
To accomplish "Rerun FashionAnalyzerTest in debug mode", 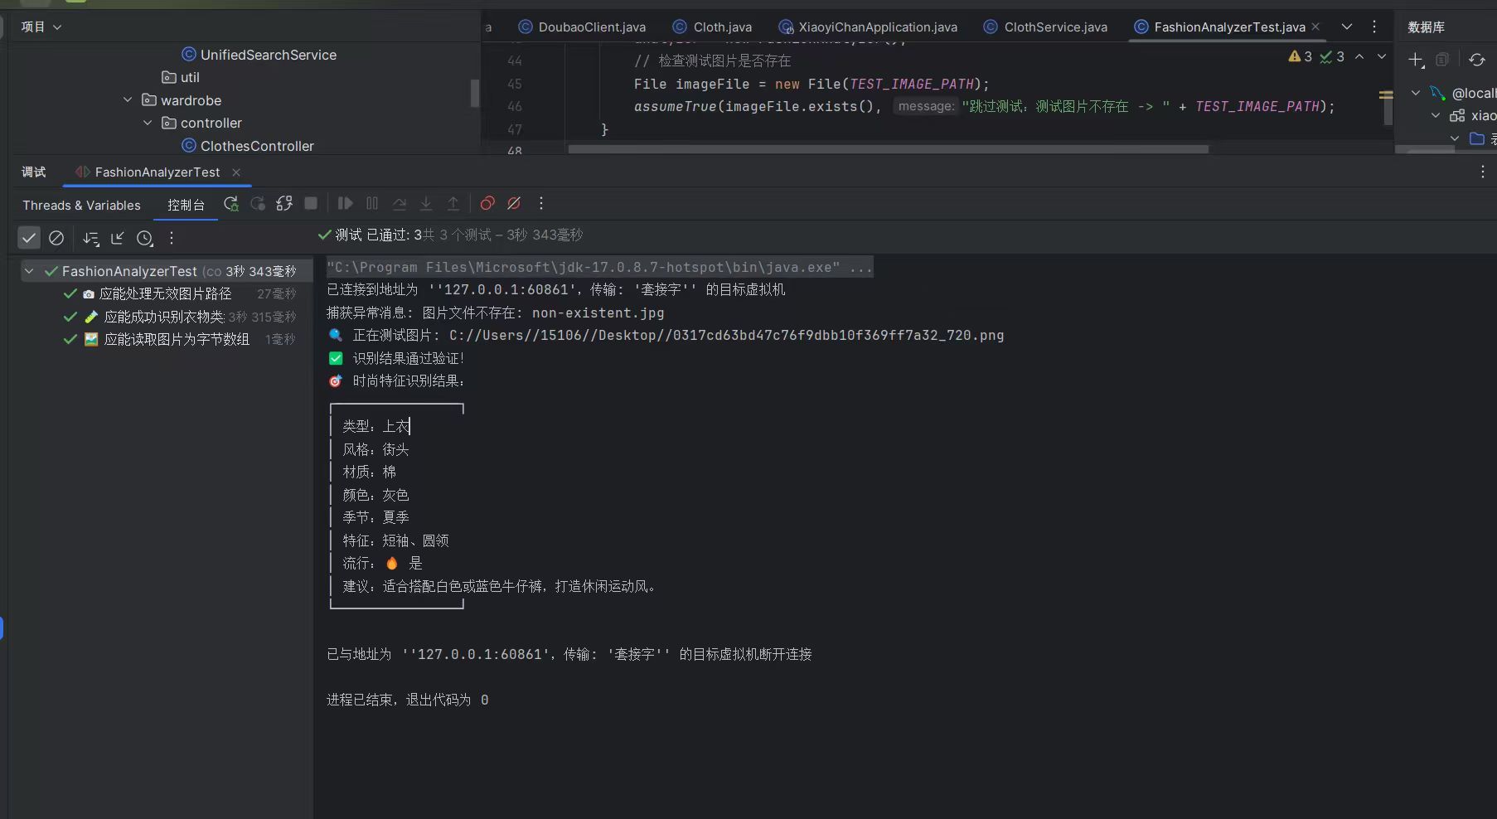I will (231, 204).
